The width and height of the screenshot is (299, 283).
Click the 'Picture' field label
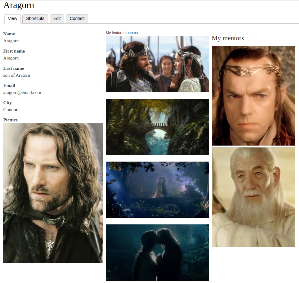pyautogui.click(x=11, y=120)
